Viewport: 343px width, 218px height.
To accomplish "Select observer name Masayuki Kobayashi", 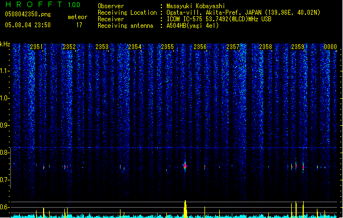I will pyautogui.click(x=196, y=6).
